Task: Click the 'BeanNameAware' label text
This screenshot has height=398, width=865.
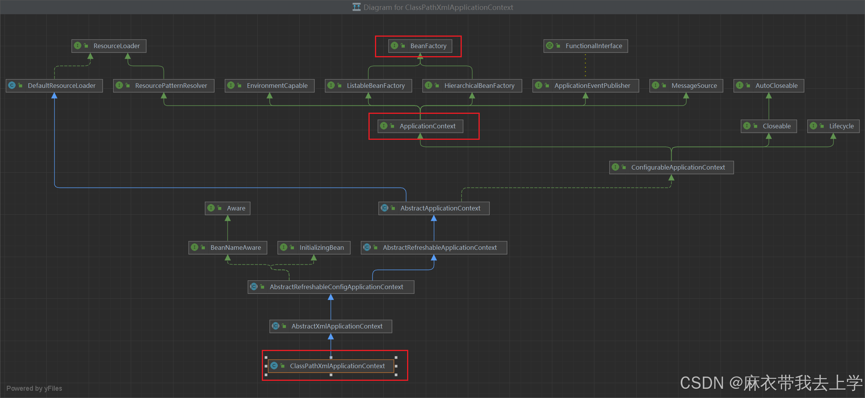Action: (236, 248)
